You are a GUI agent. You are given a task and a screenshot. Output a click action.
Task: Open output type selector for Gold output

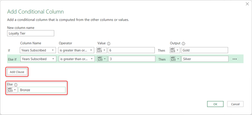pos(175,50)
